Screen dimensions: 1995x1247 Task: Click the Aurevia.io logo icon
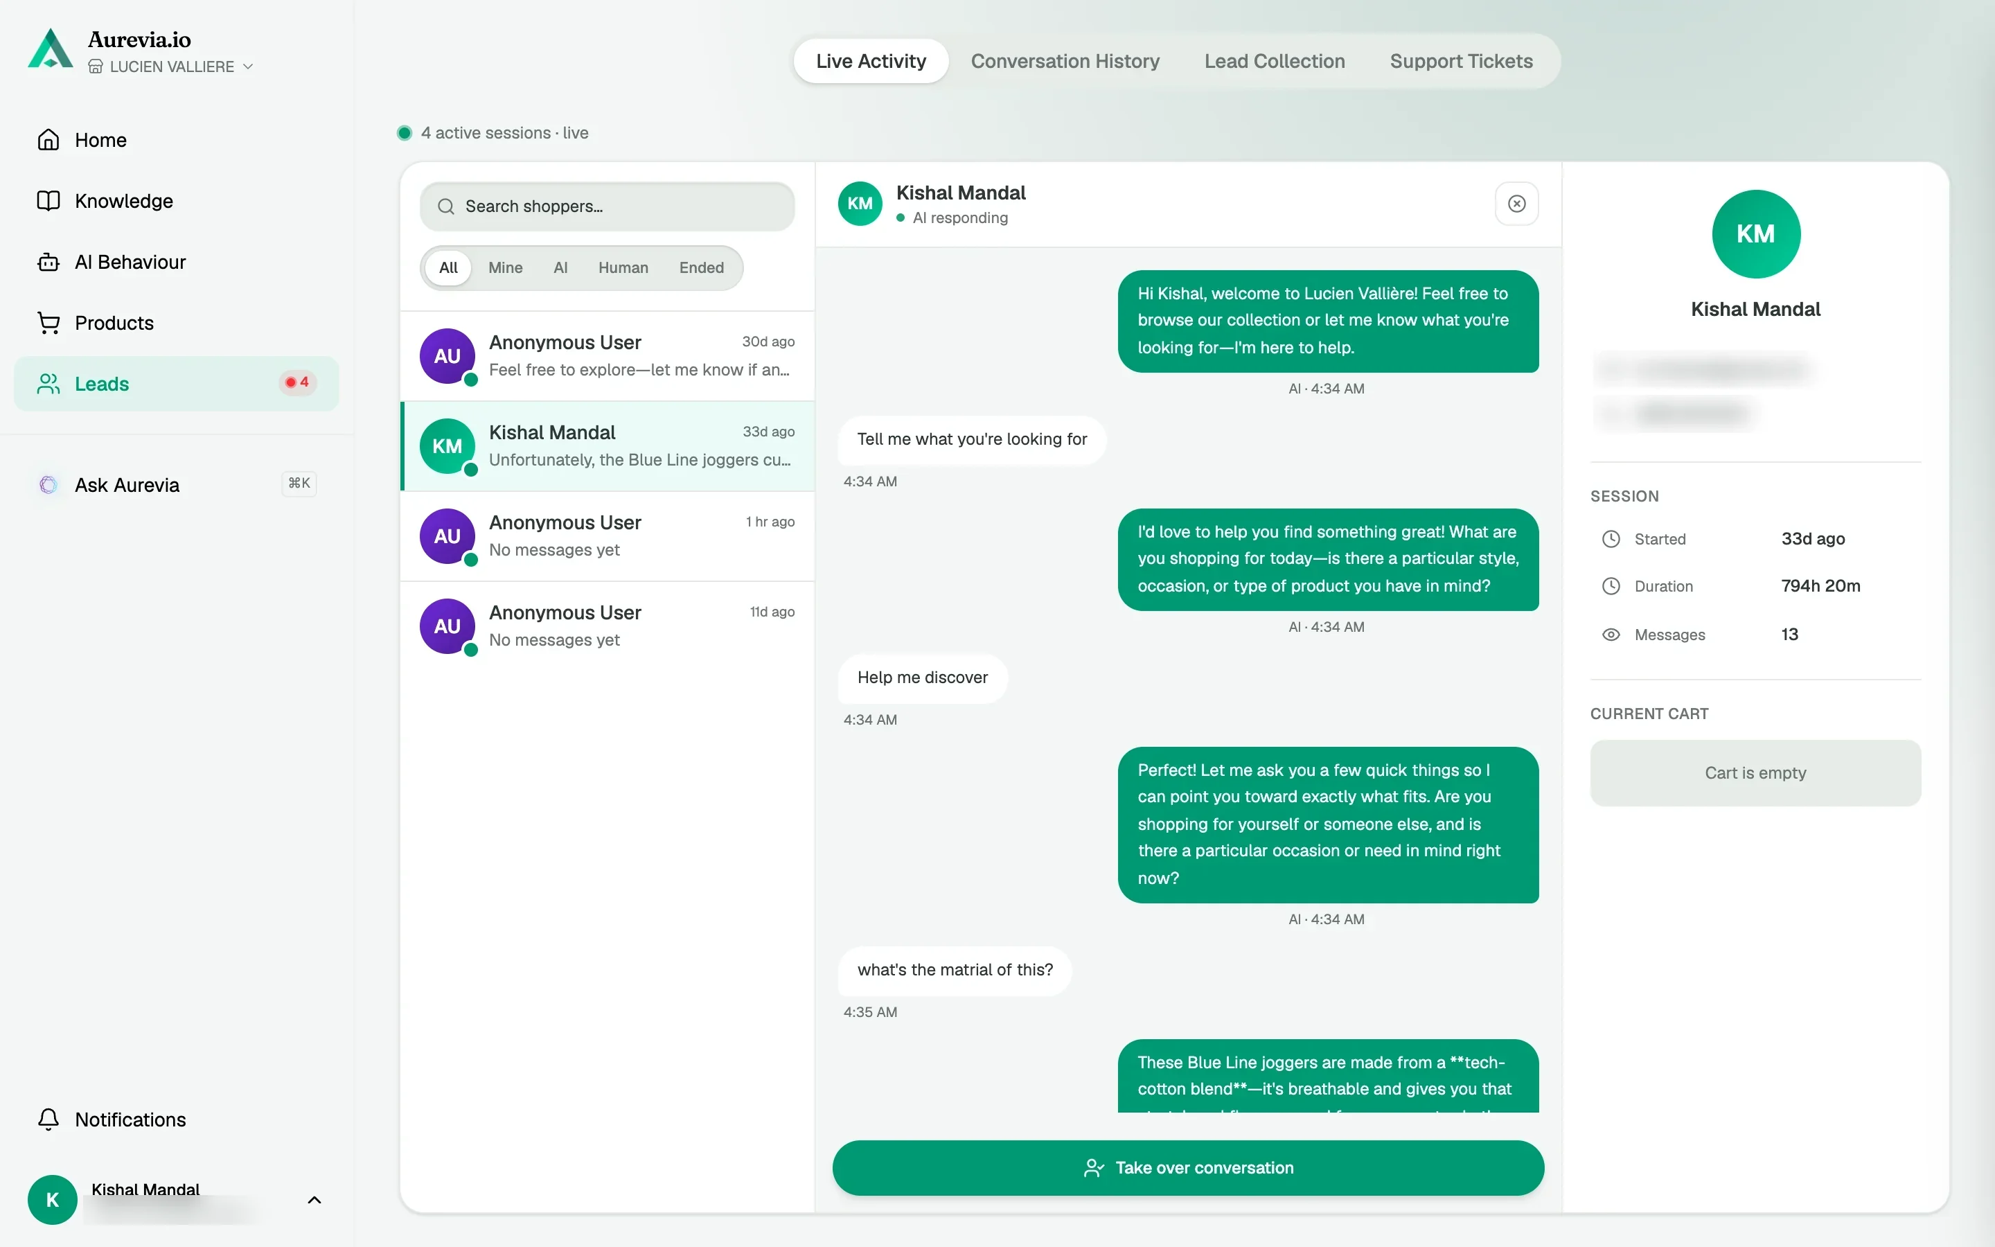pos(51,49)
